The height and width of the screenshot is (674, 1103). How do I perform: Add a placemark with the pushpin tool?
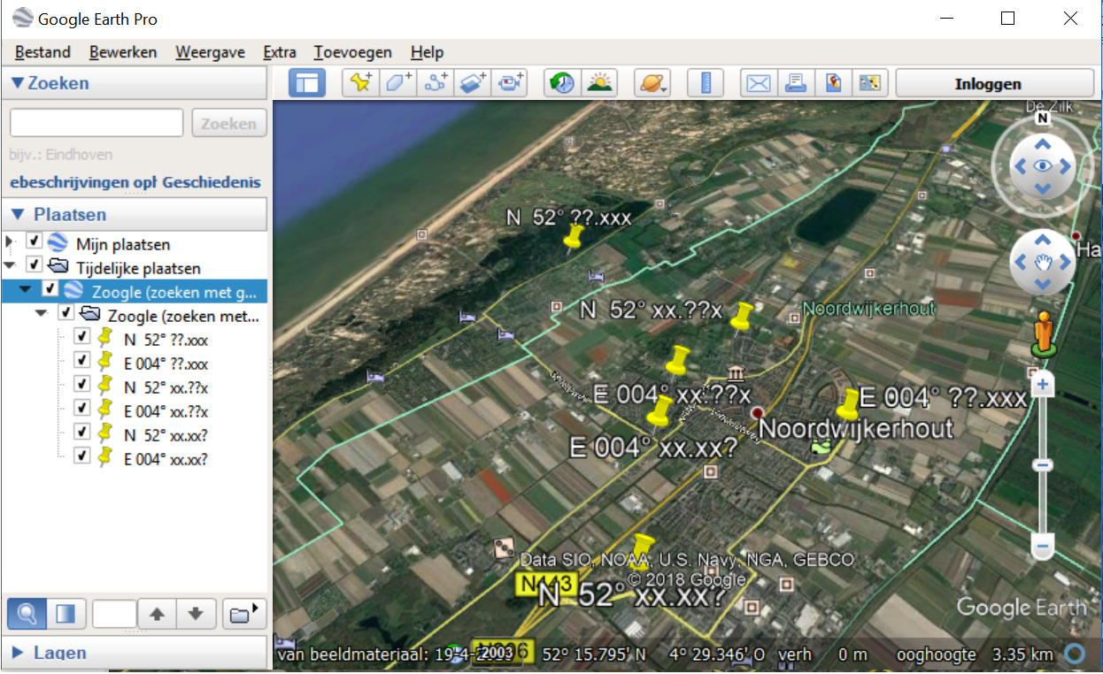tap(360, 83)
